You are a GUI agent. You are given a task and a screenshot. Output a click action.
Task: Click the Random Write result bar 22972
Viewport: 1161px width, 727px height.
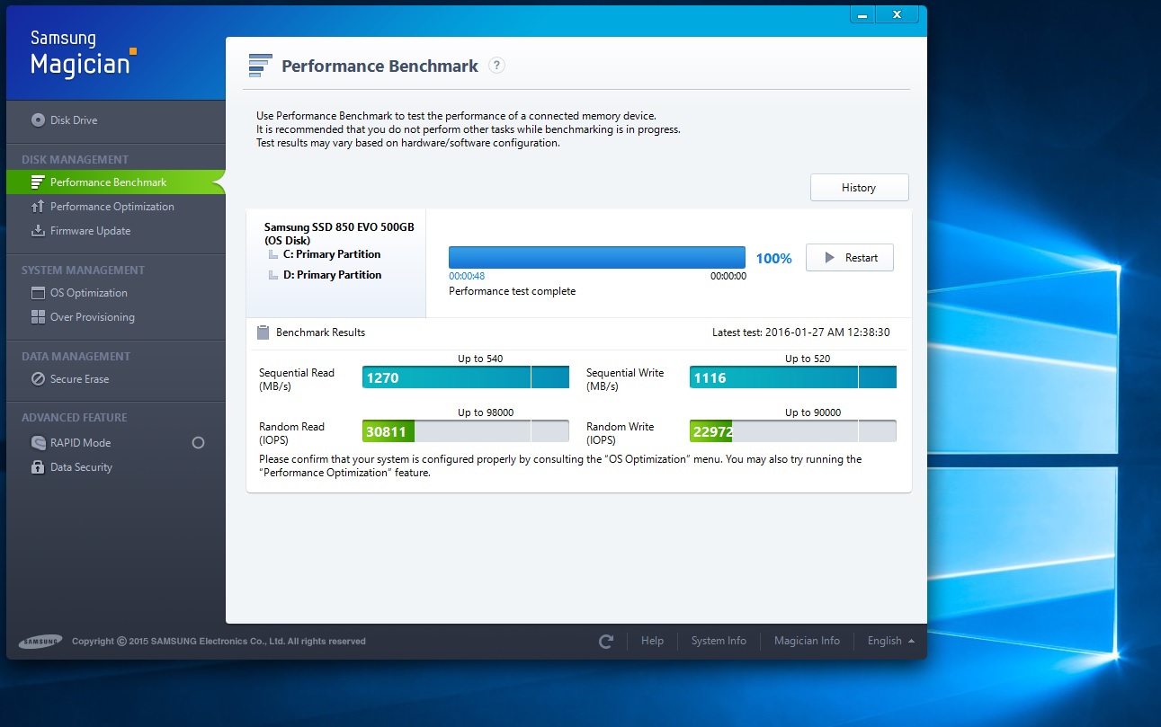pos(793,431)
